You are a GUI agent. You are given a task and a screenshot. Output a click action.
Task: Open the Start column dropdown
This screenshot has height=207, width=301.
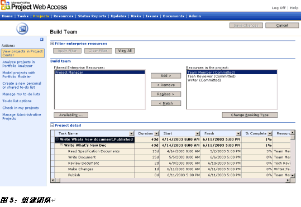point(198,133)
